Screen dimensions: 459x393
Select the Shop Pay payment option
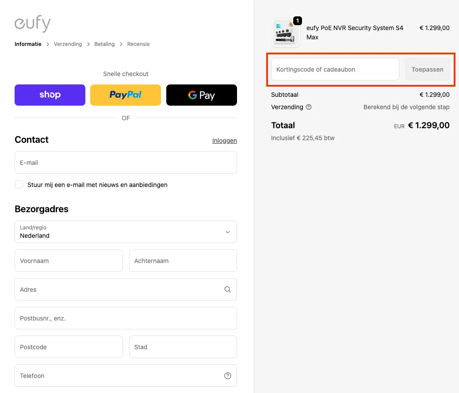tap(50, 95)
